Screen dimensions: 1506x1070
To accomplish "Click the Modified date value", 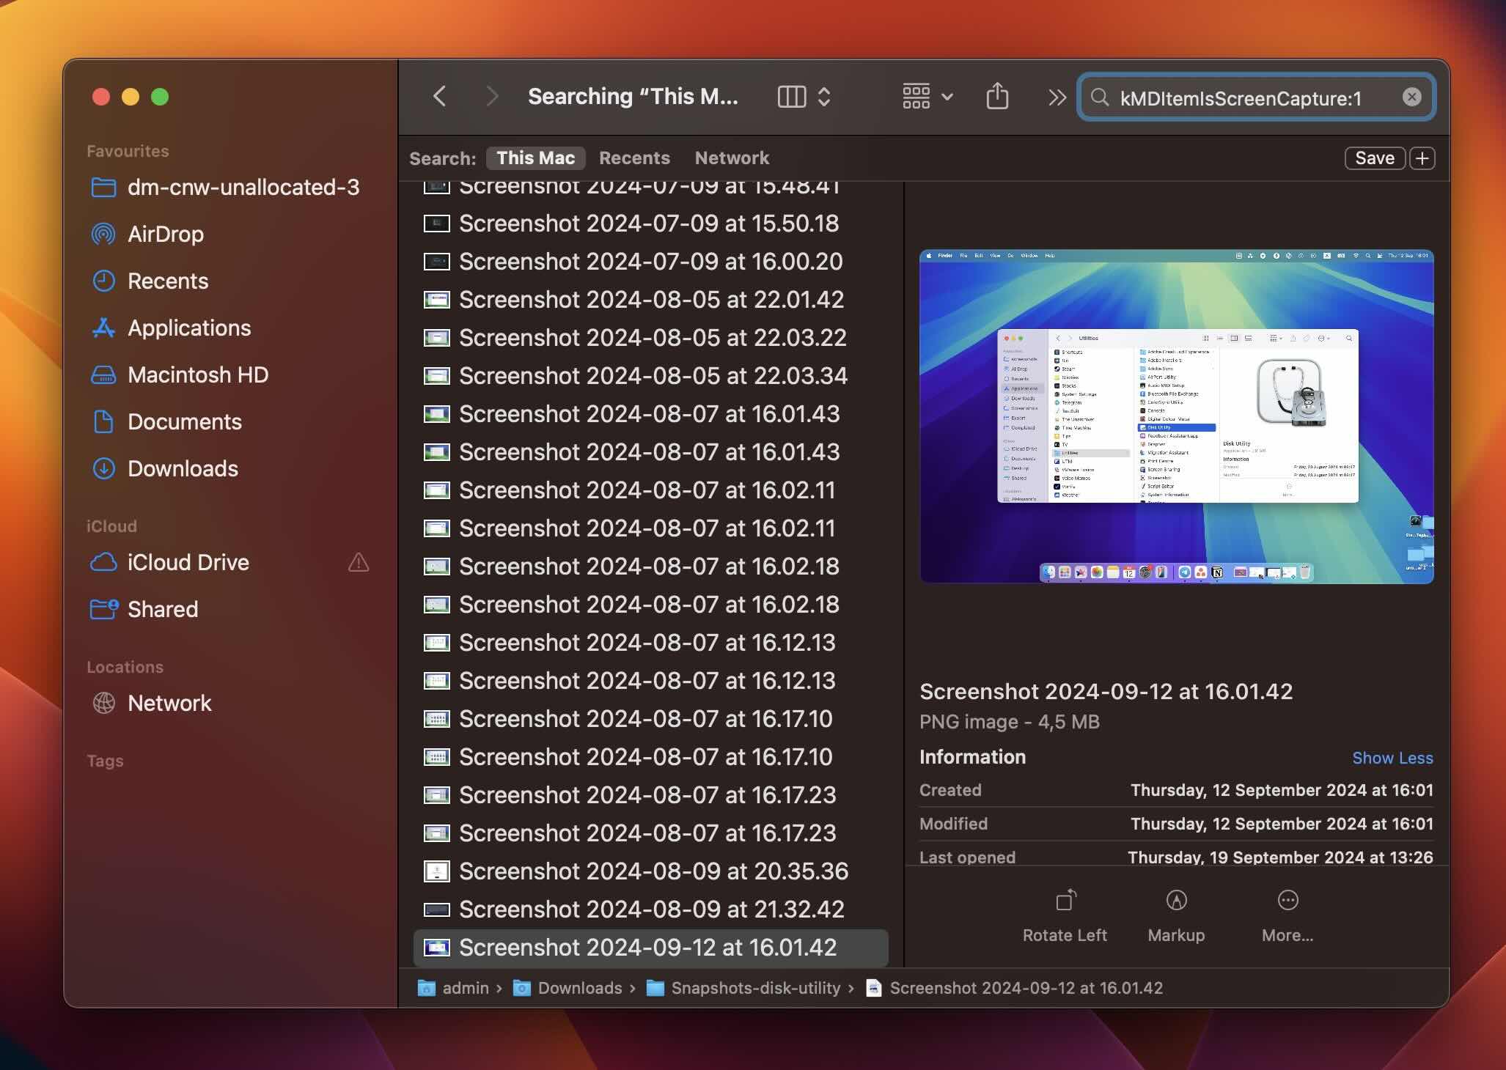I will [1282, 824].
